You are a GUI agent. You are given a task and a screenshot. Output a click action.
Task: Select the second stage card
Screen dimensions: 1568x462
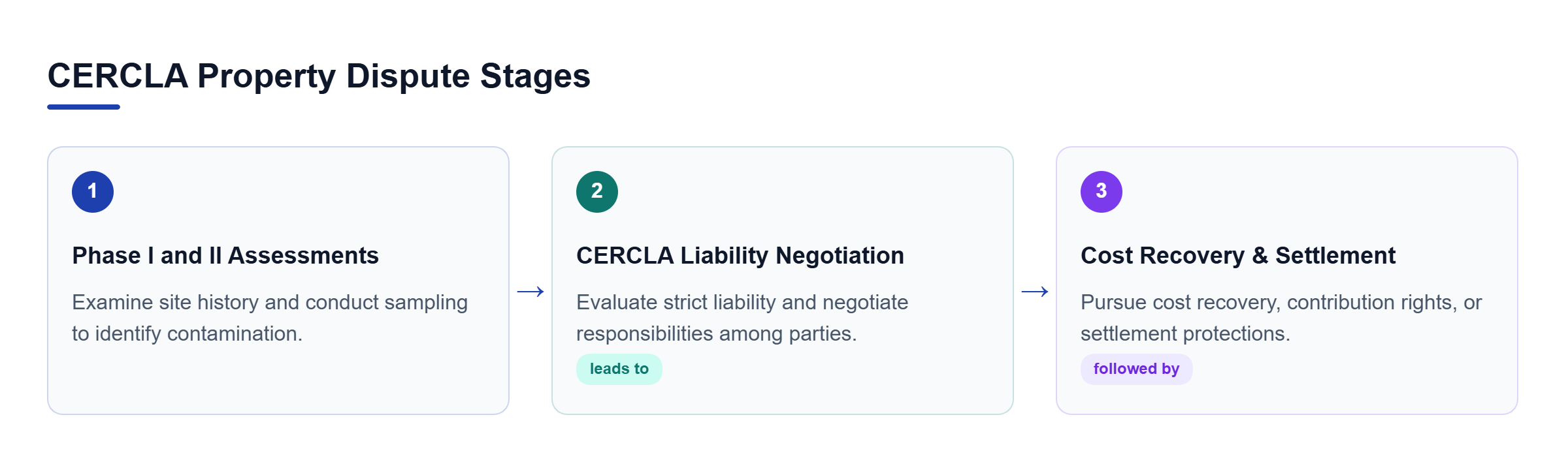point(783,281)
